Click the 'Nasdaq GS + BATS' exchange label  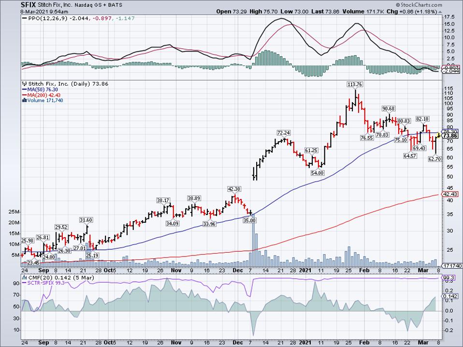[98, 5]
